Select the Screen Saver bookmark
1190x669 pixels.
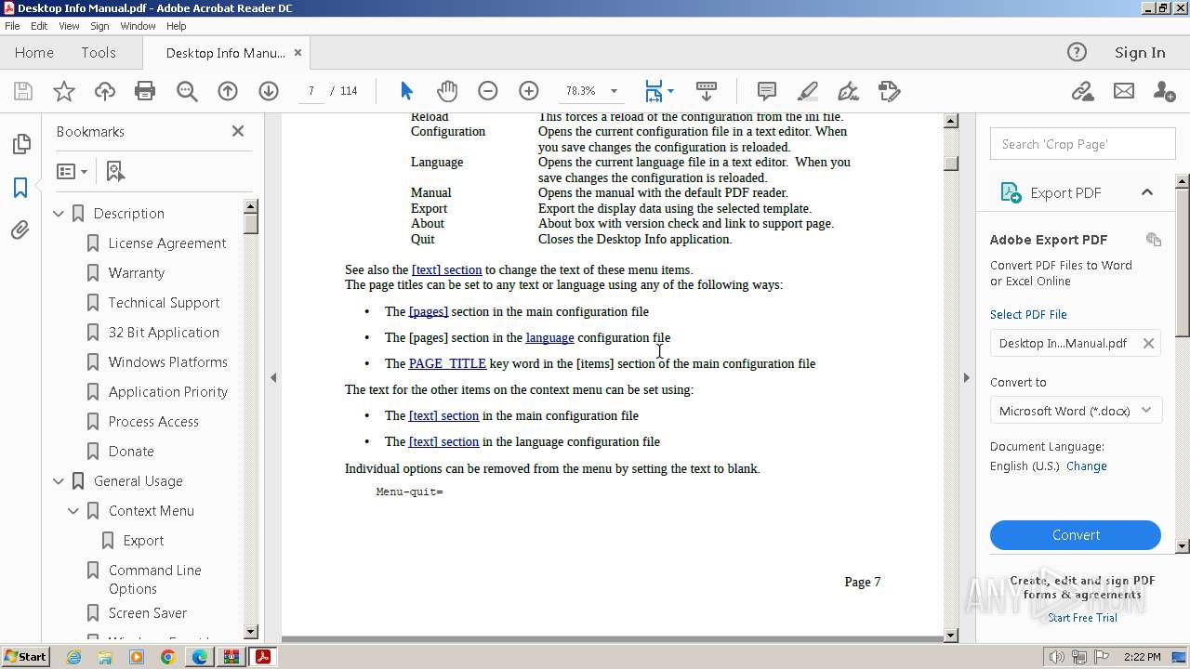148,612
